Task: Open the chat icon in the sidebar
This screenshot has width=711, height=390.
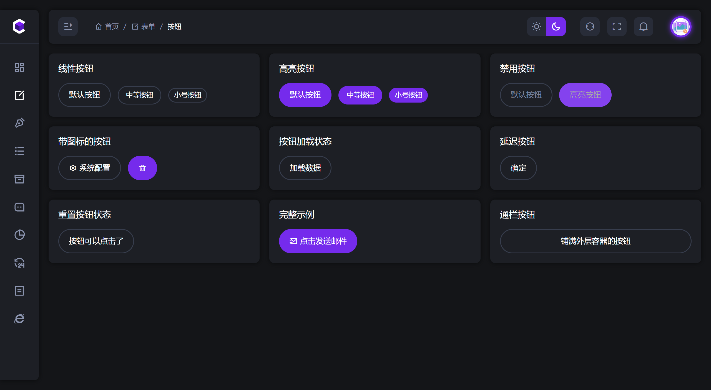Action: [x=19, y=207]
